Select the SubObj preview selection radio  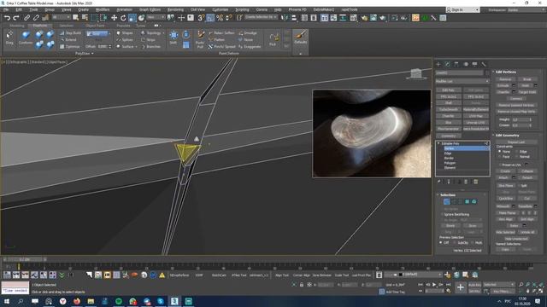(x=454, y=242)
